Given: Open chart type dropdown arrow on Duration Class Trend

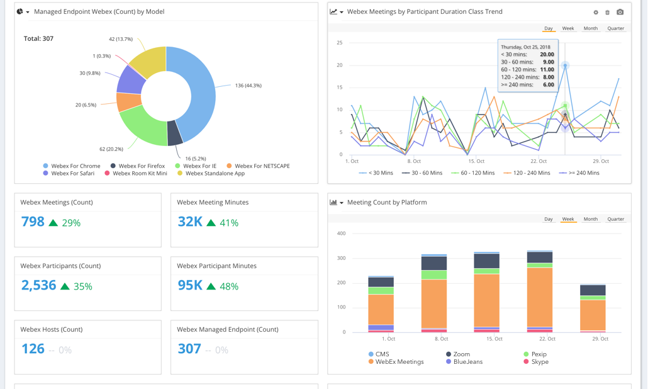Looking at the screenshot, I should point(342,12).
